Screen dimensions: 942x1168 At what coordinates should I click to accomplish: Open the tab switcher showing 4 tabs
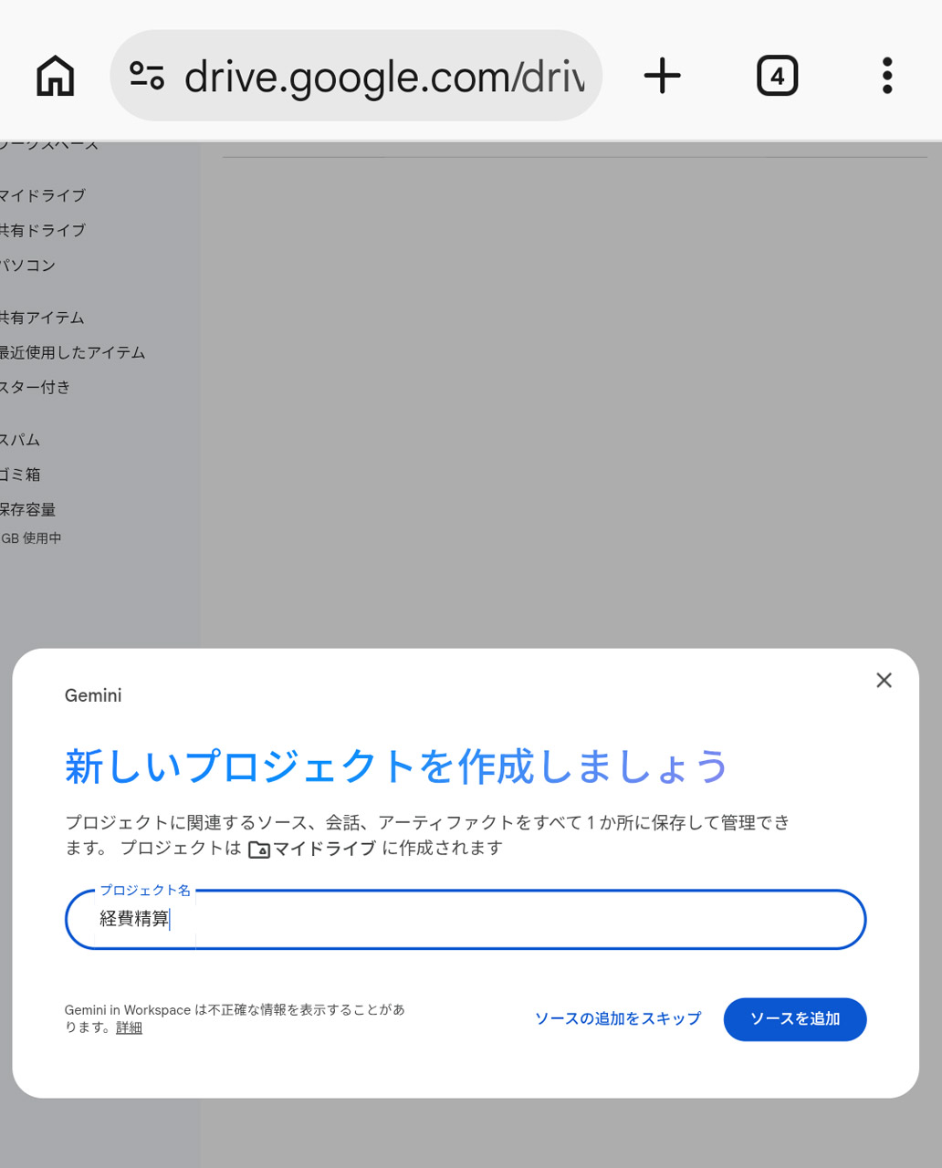pyautogui.click(x=778, y=76)
